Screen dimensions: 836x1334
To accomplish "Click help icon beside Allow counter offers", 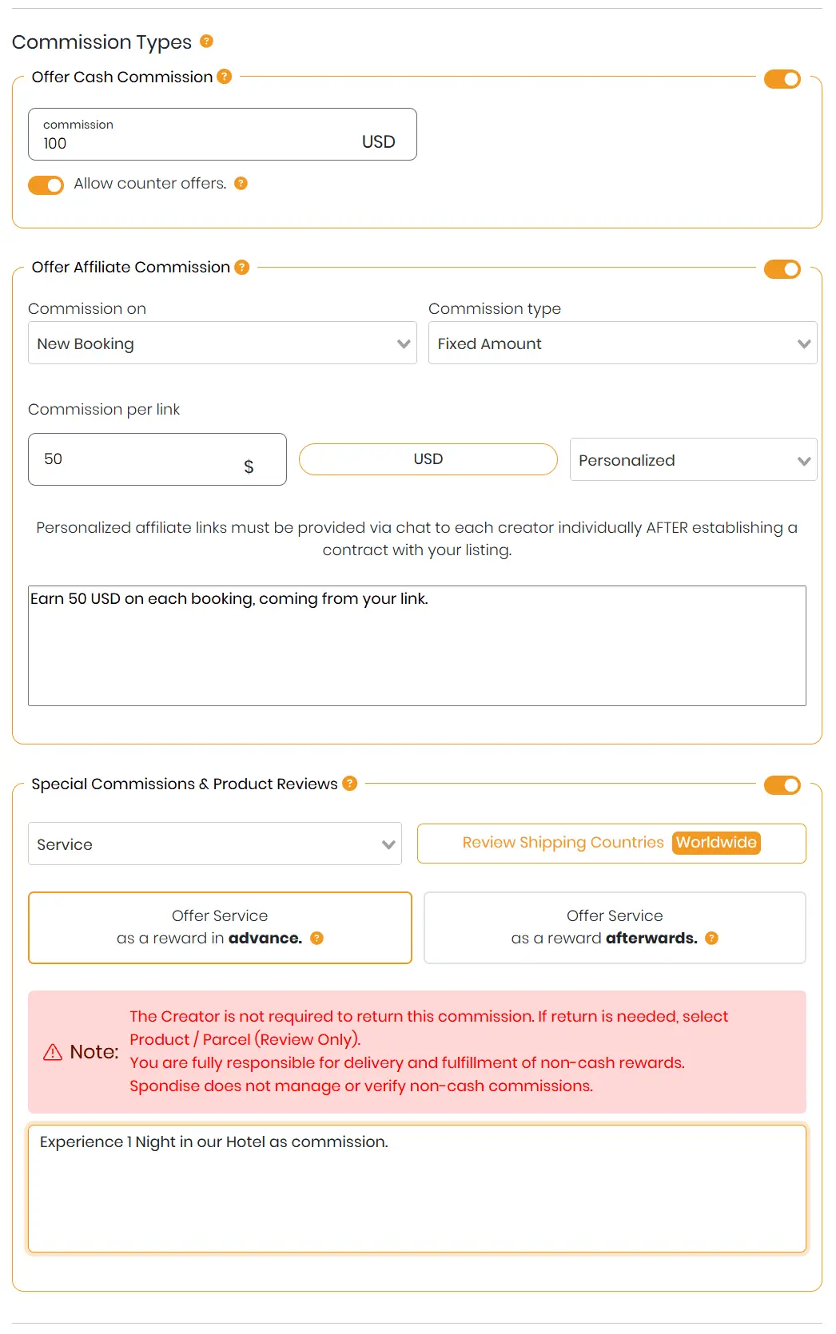I will pos(241,183).
